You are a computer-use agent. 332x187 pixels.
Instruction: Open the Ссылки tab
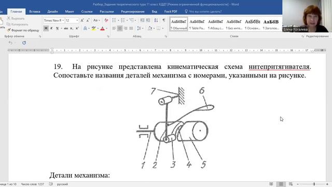(87, 11)
